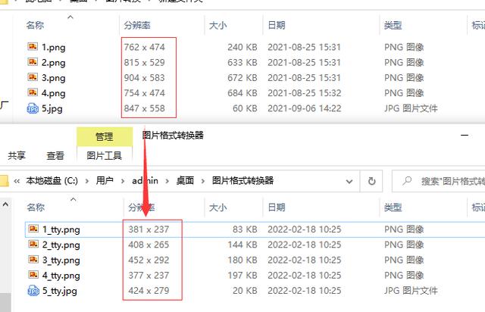Viewport: 485px width, 312px height.
Task: Click 本地磁盘 (C:) in the address path
Action: [x=52, y=180]
